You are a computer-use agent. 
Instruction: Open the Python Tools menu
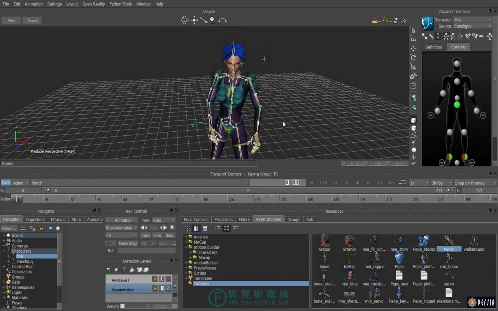pyautogui.click(x=121, y=4)
